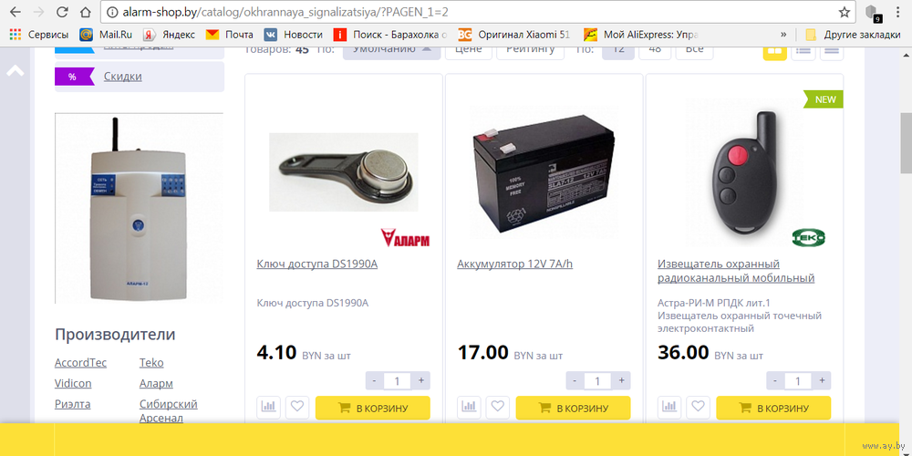Open the Новости bookmark
The height and width of the screenshot is (456, 912).
(294, 35)
